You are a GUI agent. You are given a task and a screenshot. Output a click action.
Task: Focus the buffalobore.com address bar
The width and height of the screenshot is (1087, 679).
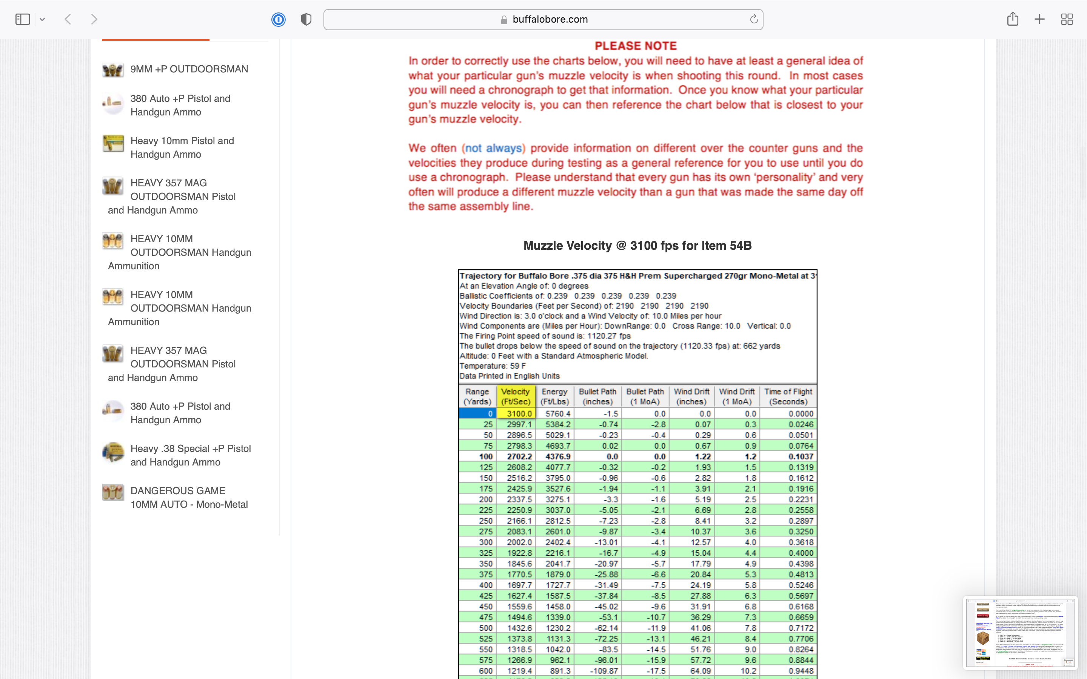pyautogui.click(x=543, y=19)
